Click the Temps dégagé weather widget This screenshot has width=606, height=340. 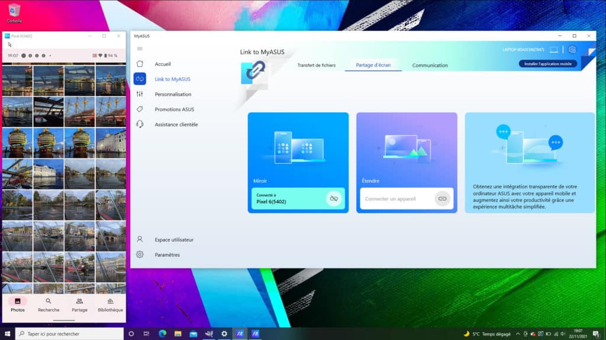point(487,334)
